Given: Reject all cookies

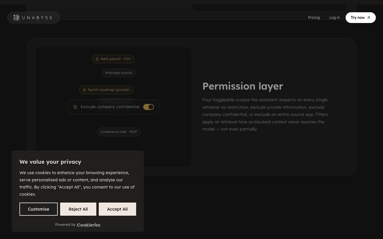Looking at the screenshot, I should point(78,209).
